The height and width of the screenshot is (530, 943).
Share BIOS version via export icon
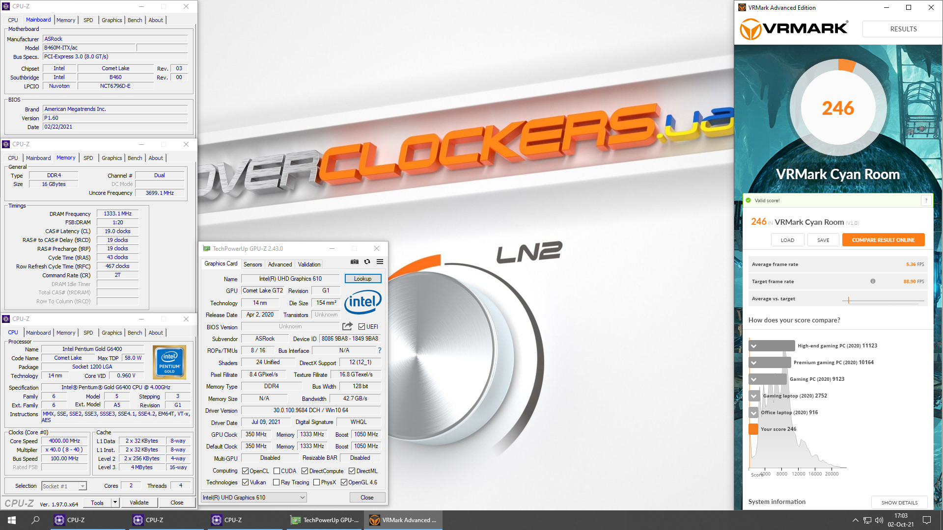point(347,326)
